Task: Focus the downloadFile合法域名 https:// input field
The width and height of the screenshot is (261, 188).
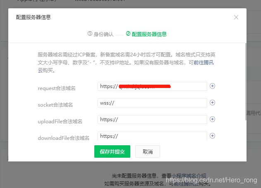Action: tap(152, 136)
